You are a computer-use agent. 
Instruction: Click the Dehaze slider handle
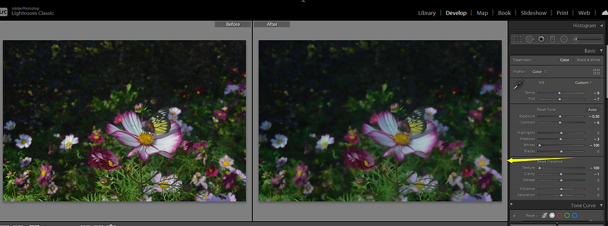coord(561,180)
